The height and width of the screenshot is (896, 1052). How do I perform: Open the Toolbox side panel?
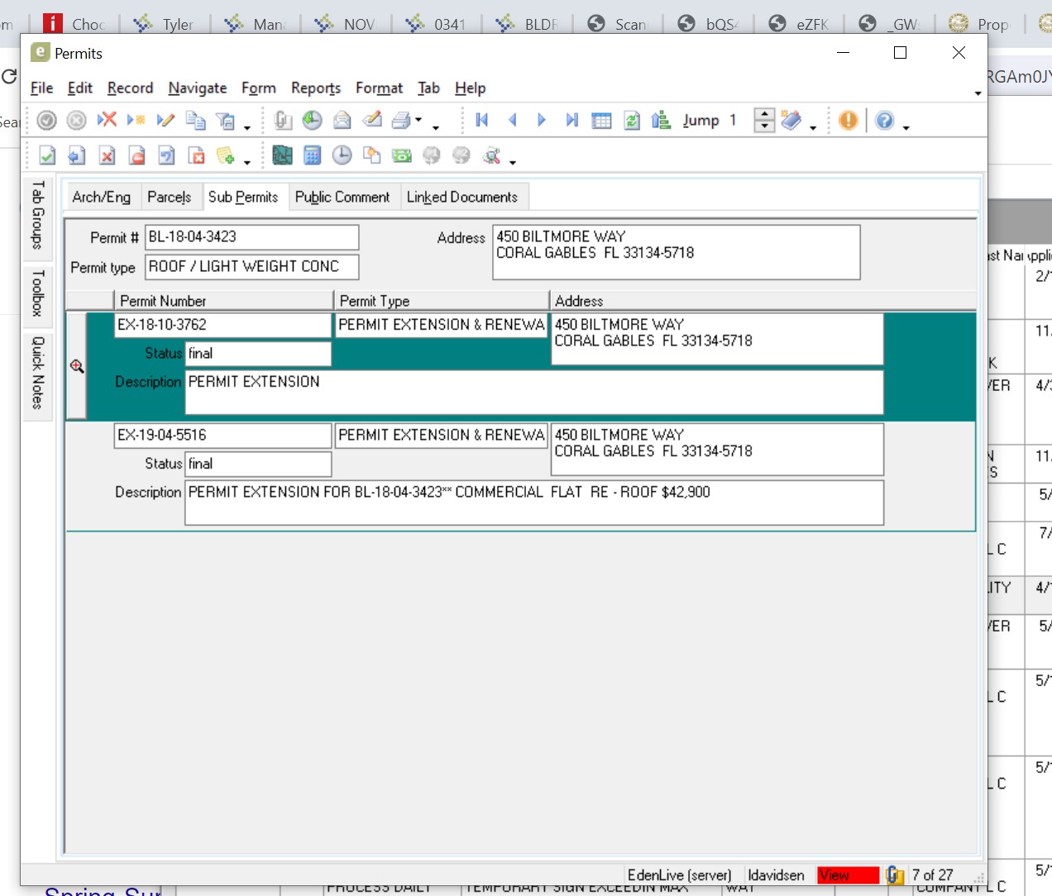click(x=37, y=293)
